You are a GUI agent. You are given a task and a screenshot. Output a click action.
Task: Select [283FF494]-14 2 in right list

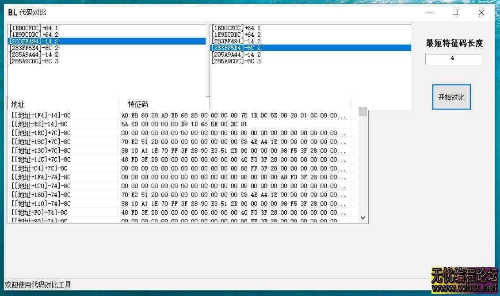click(236, 41)
